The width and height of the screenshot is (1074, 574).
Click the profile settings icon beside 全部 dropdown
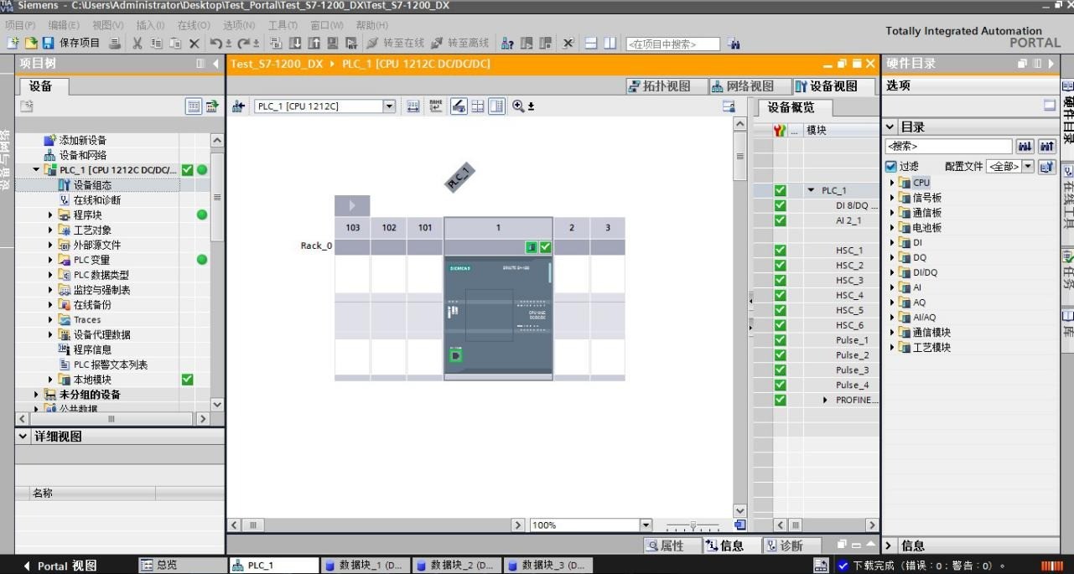(x=1046, y=167)
